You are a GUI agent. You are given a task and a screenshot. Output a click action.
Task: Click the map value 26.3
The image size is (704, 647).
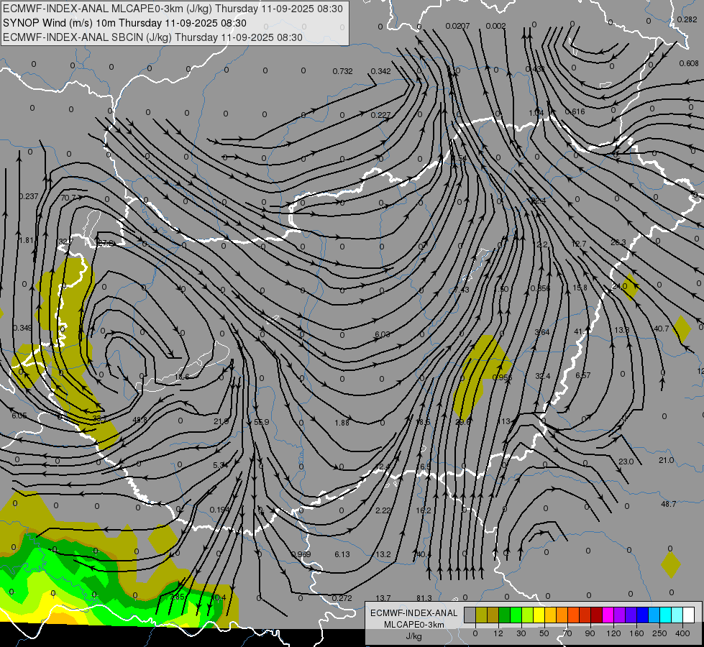(618, 242)
